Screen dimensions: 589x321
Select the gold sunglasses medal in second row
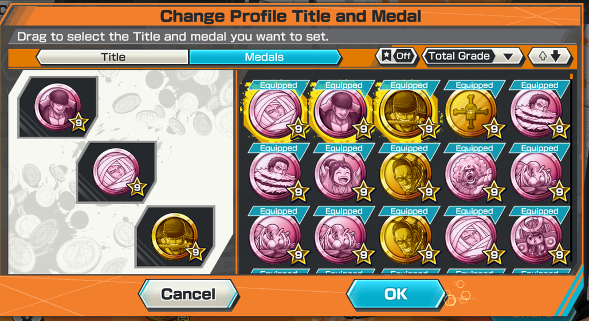pyautogui.click(x=405, y=176)
